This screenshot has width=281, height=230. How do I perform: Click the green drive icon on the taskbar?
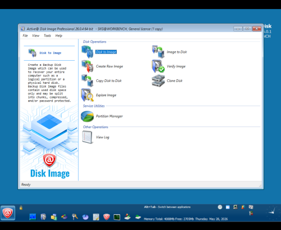(x=138, y=217)
